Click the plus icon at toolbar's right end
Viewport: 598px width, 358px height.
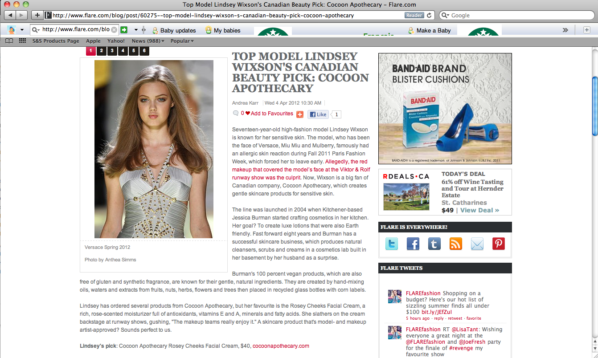click(x=588, y=30)
